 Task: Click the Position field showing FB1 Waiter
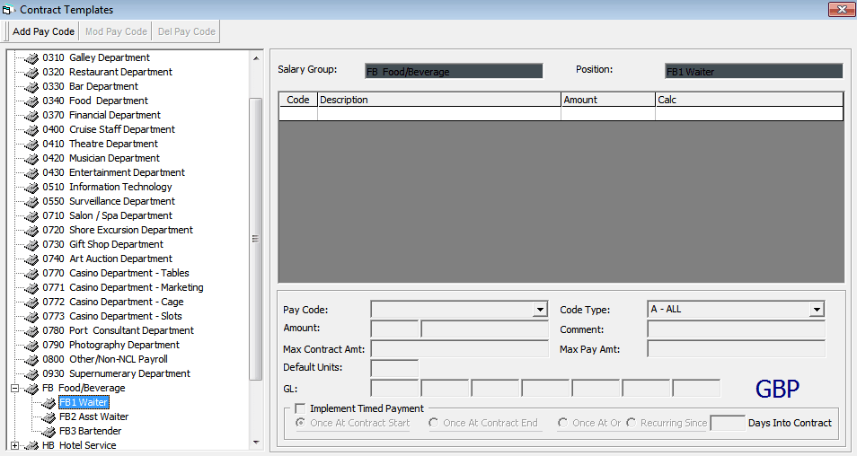coord(755,71)
